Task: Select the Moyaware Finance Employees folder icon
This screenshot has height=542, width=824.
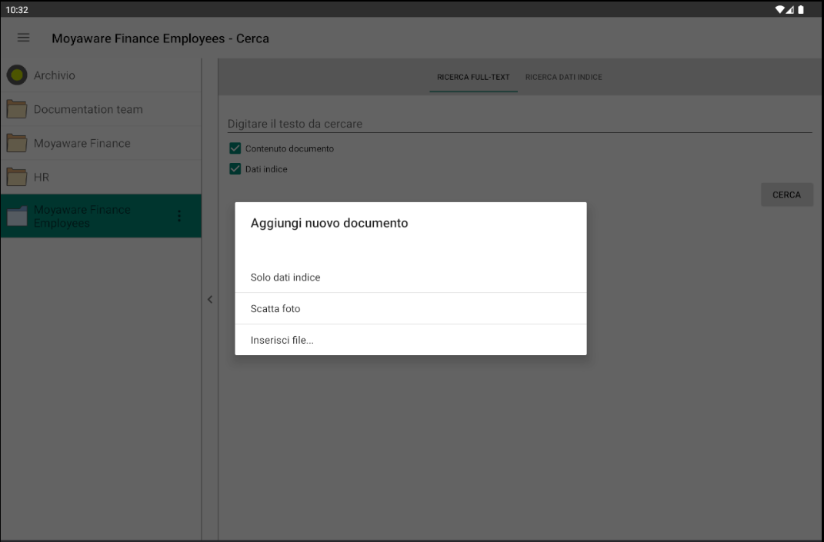Action: point(16,215)
